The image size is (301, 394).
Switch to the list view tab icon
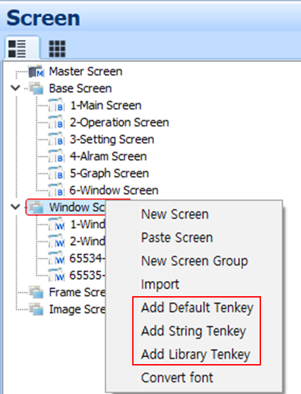pos(17,48)
